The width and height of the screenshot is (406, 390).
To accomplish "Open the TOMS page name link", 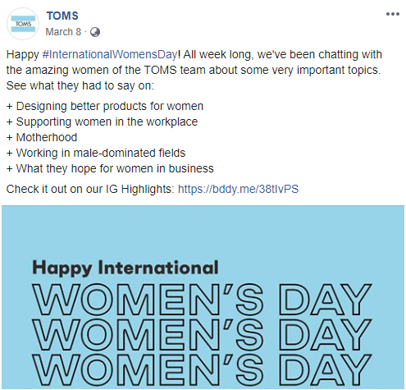I will pos(62,16).
